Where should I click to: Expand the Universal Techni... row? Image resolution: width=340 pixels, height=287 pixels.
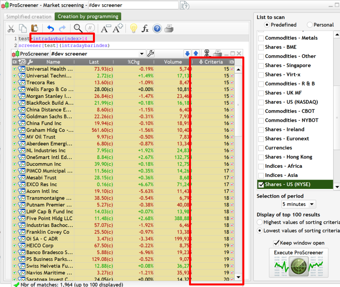[14, 76]
